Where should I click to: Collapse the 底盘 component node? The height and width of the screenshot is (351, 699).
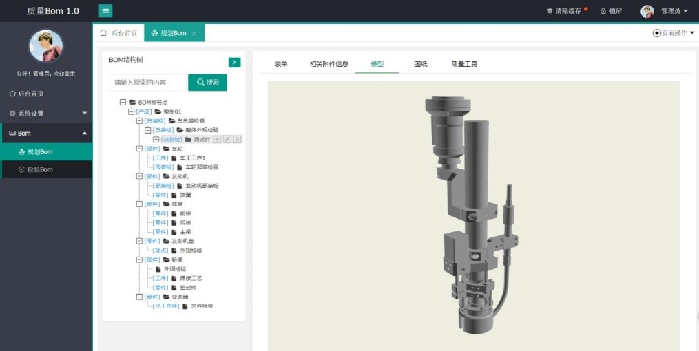click(139, 204)
